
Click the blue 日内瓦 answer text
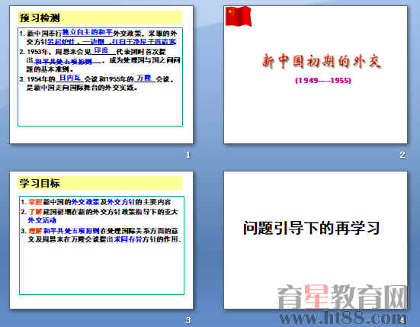(x=70, y=78)
